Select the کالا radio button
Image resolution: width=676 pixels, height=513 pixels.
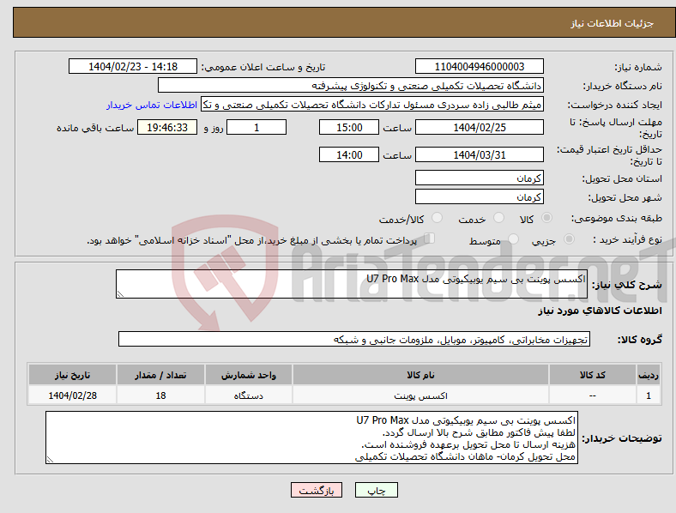click(x=546, y=218)
